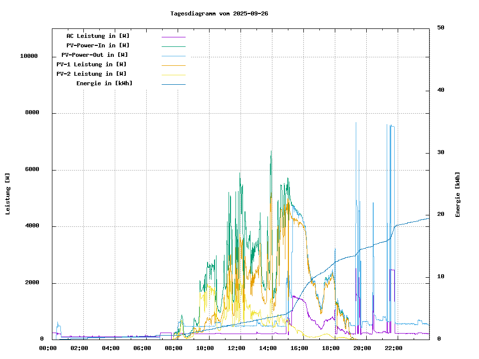This screenshot has width=479, height=359.
Task: Click the 22:00 time axis label
Action: [x=394, y=348]
